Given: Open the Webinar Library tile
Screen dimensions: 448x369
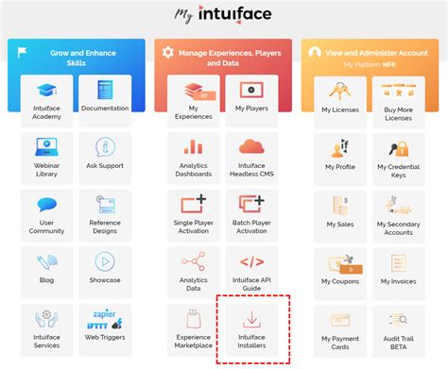Looking at the screenshot, I should [46, 159].
